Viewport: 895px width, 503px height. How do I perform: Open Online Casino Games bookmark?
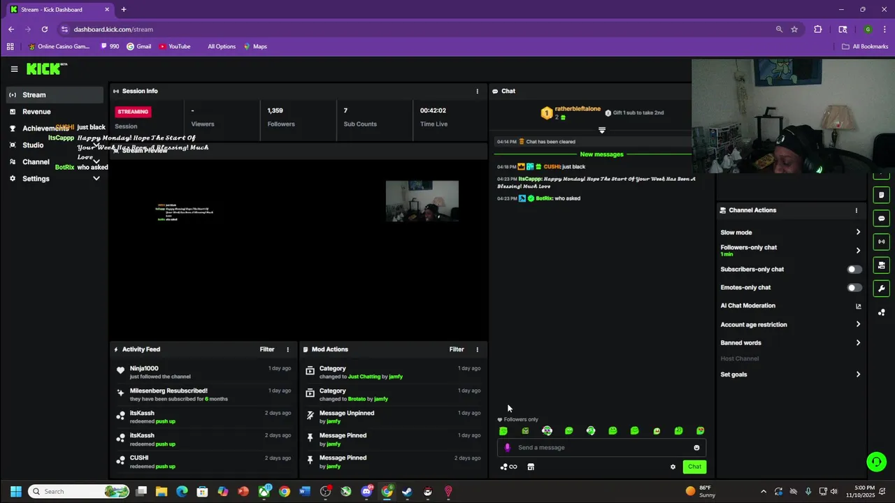click(59, 47)
